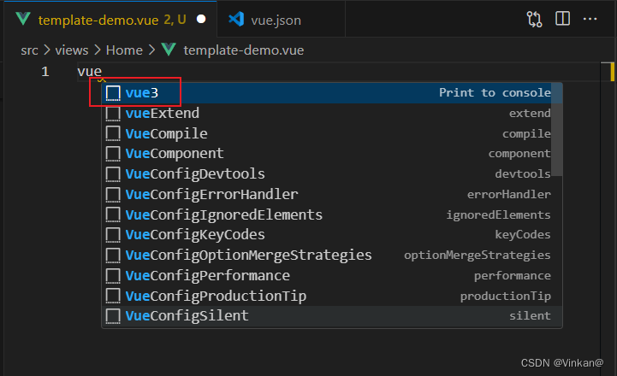Screen dimensions: 617x376
Task: Click the yellow marker in the overview ruler
Action: [612, 72]
